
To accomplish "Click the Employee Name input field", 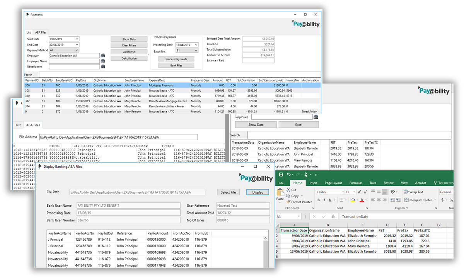I will (x=74, y=61).
